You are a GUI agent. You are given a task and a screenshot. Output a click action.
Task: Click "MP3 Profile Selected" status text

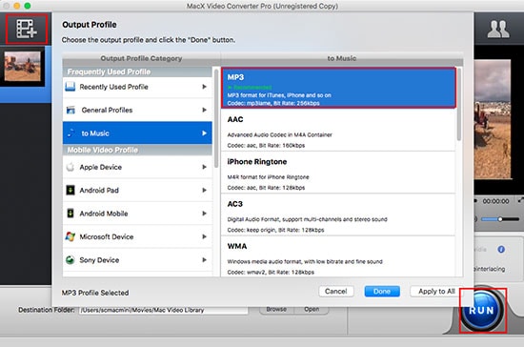point(95,293)
